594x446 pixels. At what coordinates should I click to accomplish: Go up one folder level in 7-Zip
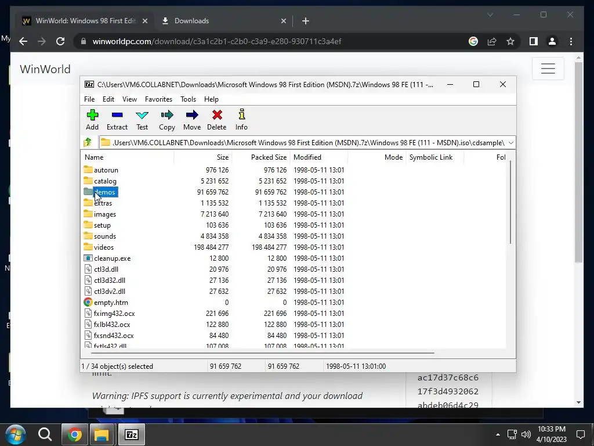click(x=88, y=143)
